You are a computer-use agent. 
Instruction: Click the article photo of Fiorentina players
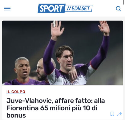[x=62, y=53]
